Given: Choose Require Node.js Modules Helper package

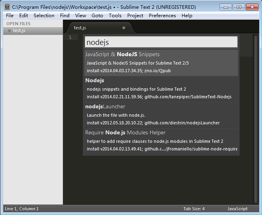Looking at the screenshot, I should coord(161,141).
